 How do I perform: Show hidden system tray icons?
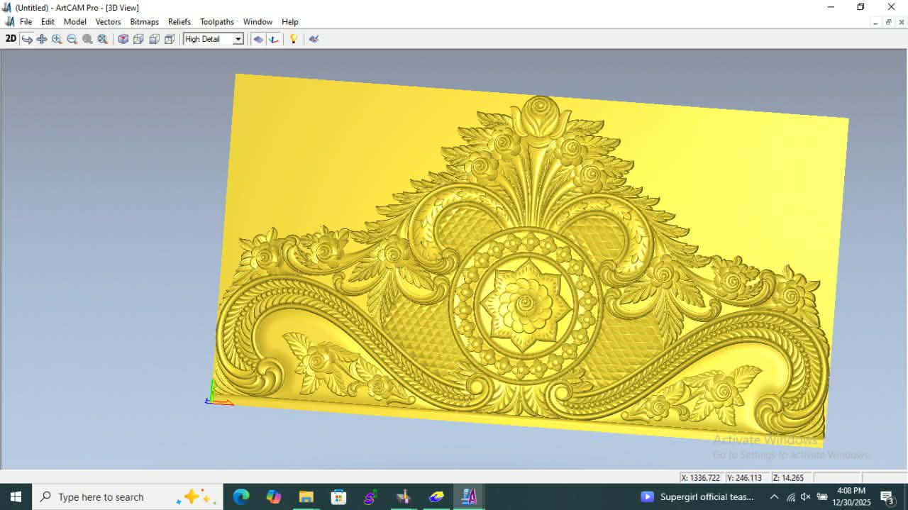click(x=774, y=497)
